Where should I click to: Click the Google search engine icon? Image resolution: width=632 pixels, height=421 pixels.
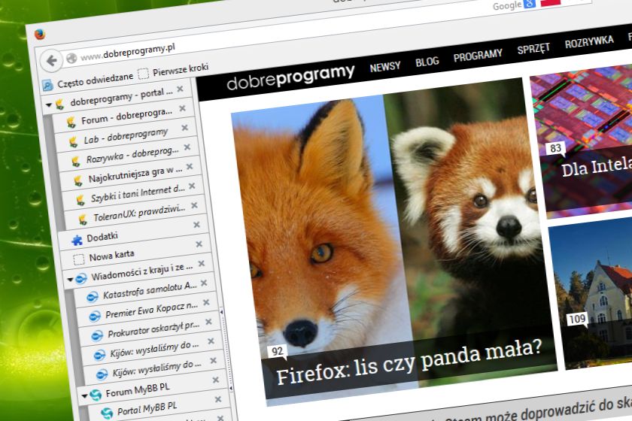click(x=529, y=4)
